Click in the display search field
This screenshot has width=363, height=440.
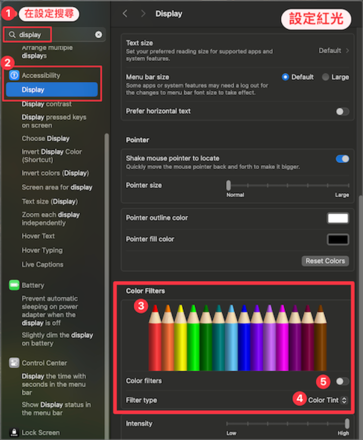click(x=55, y=35)
